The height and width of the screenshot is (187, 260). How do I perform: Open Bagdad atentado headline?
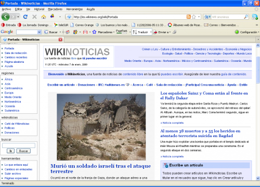click(200, 133)
